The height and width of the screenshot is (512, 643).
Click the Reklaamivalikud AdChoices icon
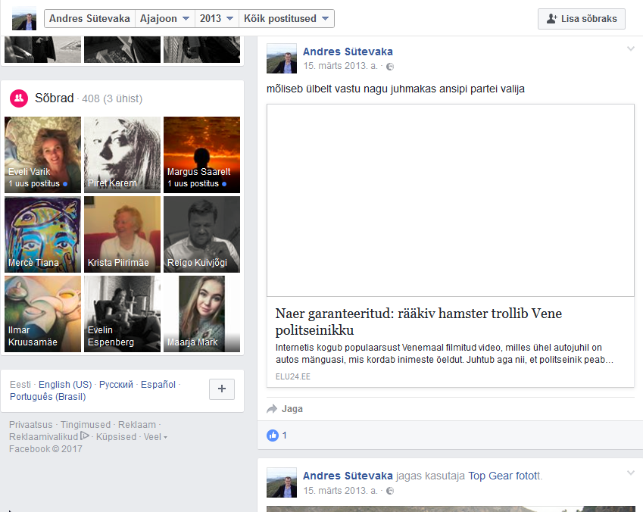click(x=85, y=436)
